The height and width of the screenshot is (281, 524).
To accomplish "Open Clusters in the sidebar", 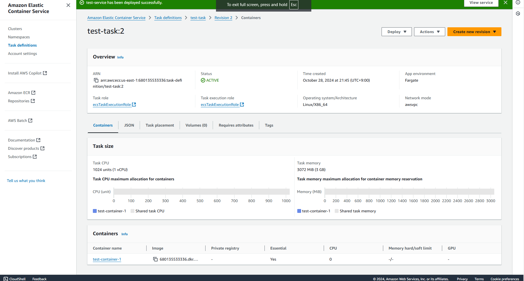I will [x=15, y=29].
